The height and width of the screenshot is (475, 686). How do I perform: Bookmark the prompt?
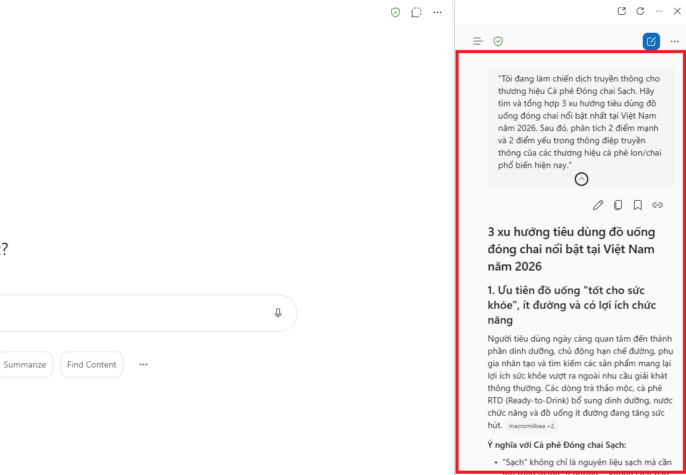(x=637, y=205)
